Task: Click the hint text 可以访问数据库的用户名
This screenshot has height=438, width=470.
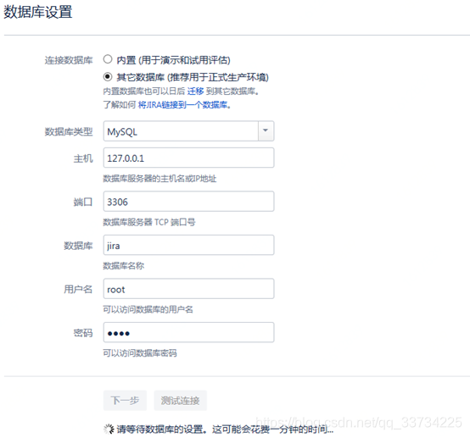Action: coord(148,309)
